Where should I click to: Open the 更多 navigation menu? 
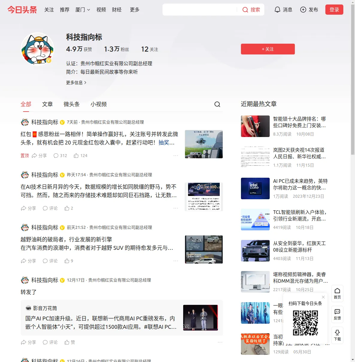(135, 10)
